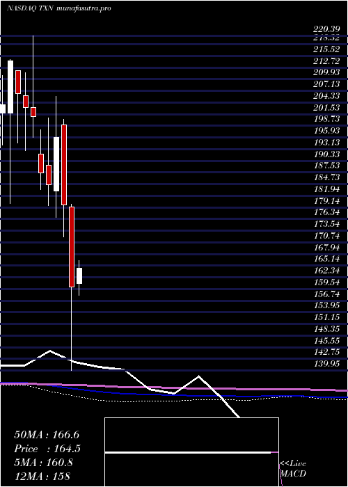Click the 187.53 price axis label
The width and height of the screenshot is (348, 487).
click(x=326, y=166)
